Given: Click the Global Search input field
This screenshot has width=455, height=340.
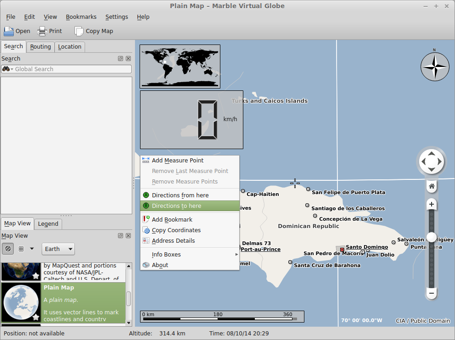Looking at the screenshot, I should point(67,69).
